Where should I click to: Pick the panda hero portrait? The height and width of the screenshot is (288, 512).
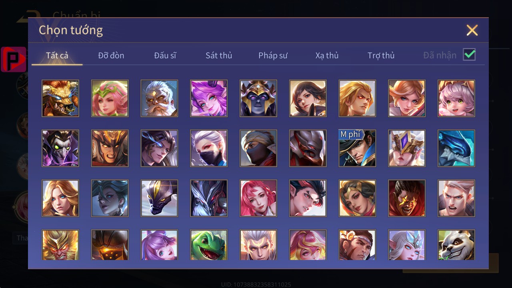[456, 245]
